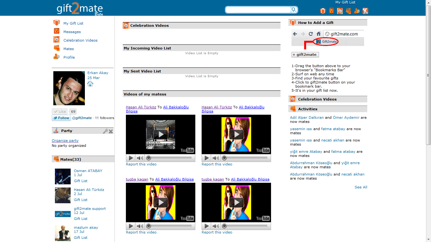Open messages from header envelope icon
Screen dimensions: 431x242
pos(331,11)
